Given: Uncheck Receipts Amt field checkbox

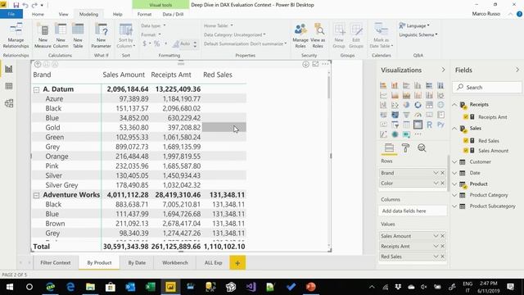Looking at the screenshot, I should coord(466,117).
